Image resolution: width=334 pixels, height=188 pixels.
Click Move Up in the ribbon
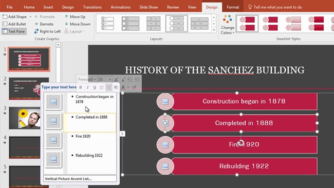pos(75,16)
